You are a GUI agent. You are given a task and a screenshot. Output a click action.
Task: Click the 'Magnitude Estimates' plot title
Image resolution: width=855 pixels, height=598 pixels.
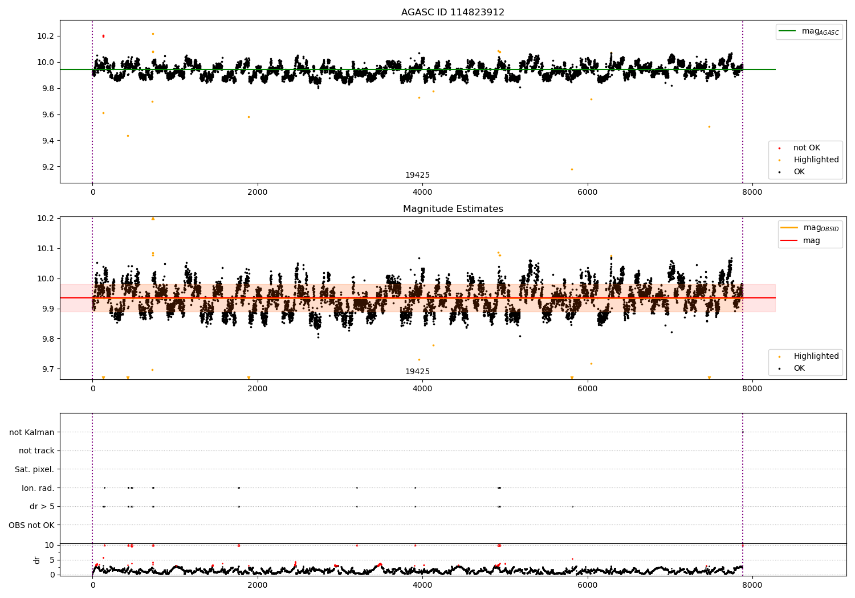[453, 209]
